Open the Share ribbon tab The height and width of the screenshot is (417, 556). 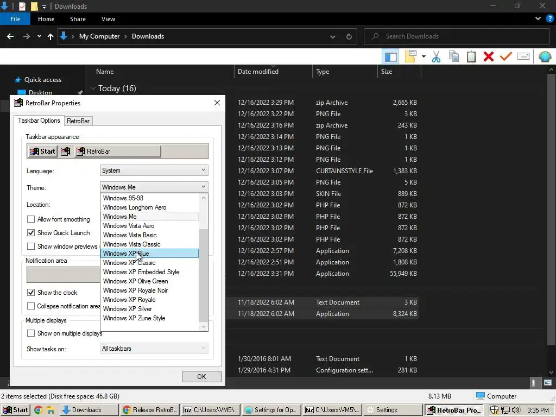[x=78, y=19]
